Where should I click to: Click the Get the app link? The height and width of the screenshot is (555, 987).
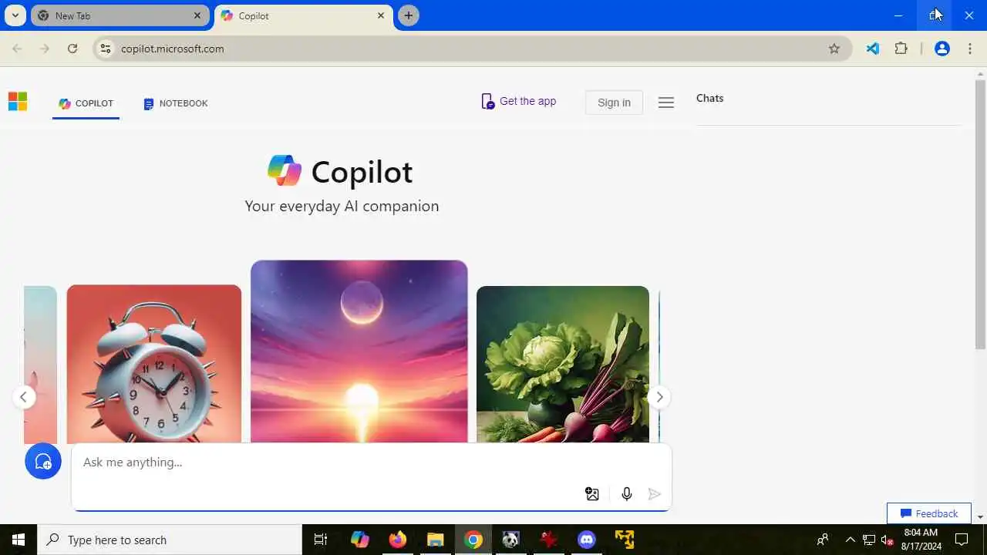tap(518, 101)
